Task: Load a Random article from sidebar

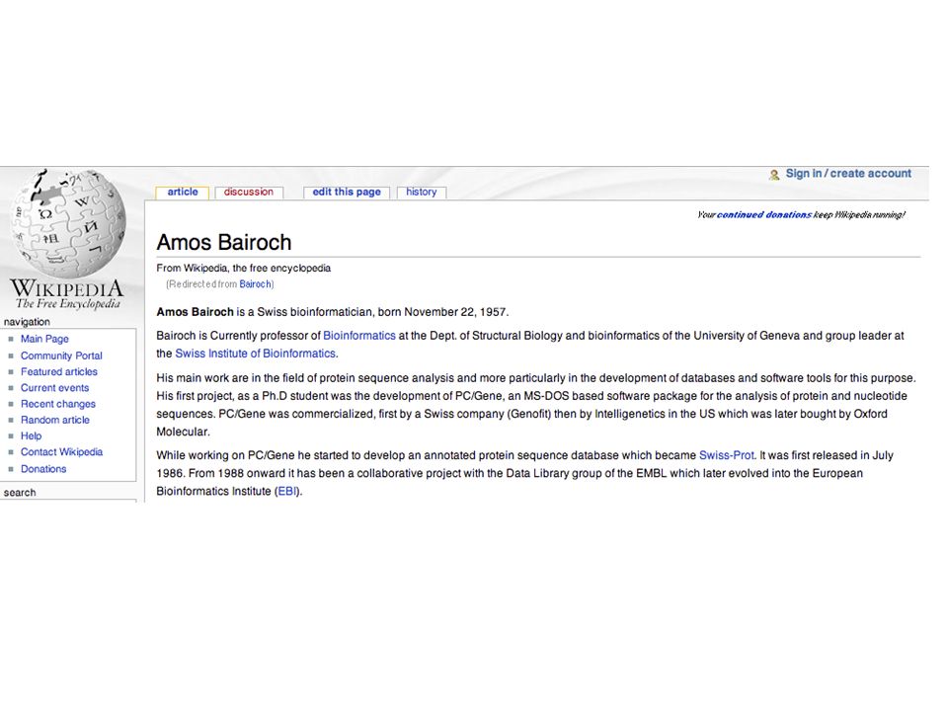Action: click(x=55, y=421)
